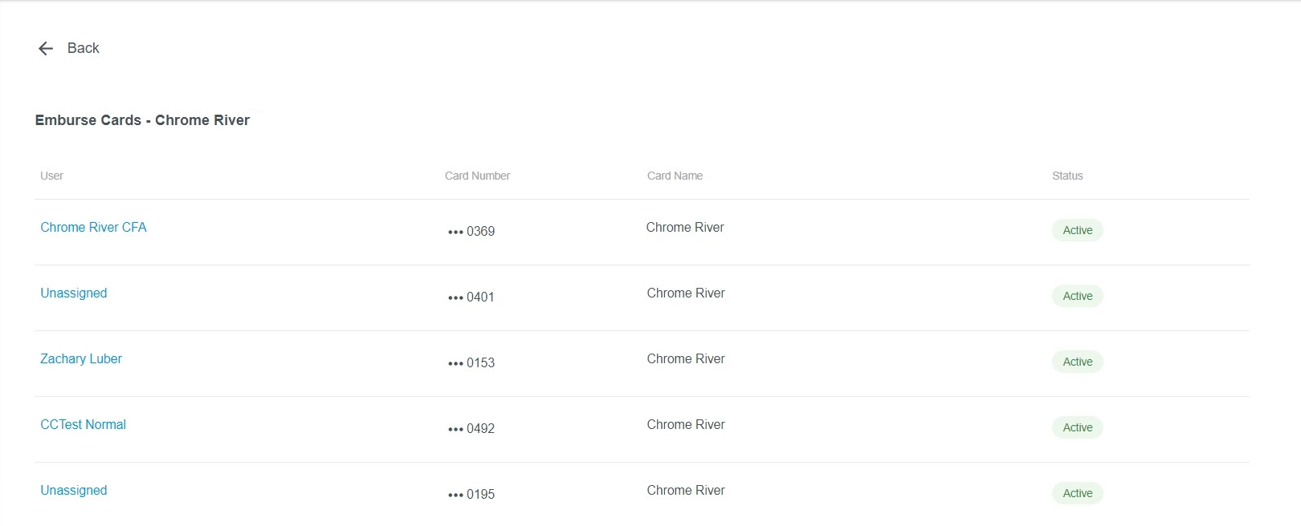Click Active status badge on CCTest Normal row
The image size is (1301, 526).
tap(1077, 428)
